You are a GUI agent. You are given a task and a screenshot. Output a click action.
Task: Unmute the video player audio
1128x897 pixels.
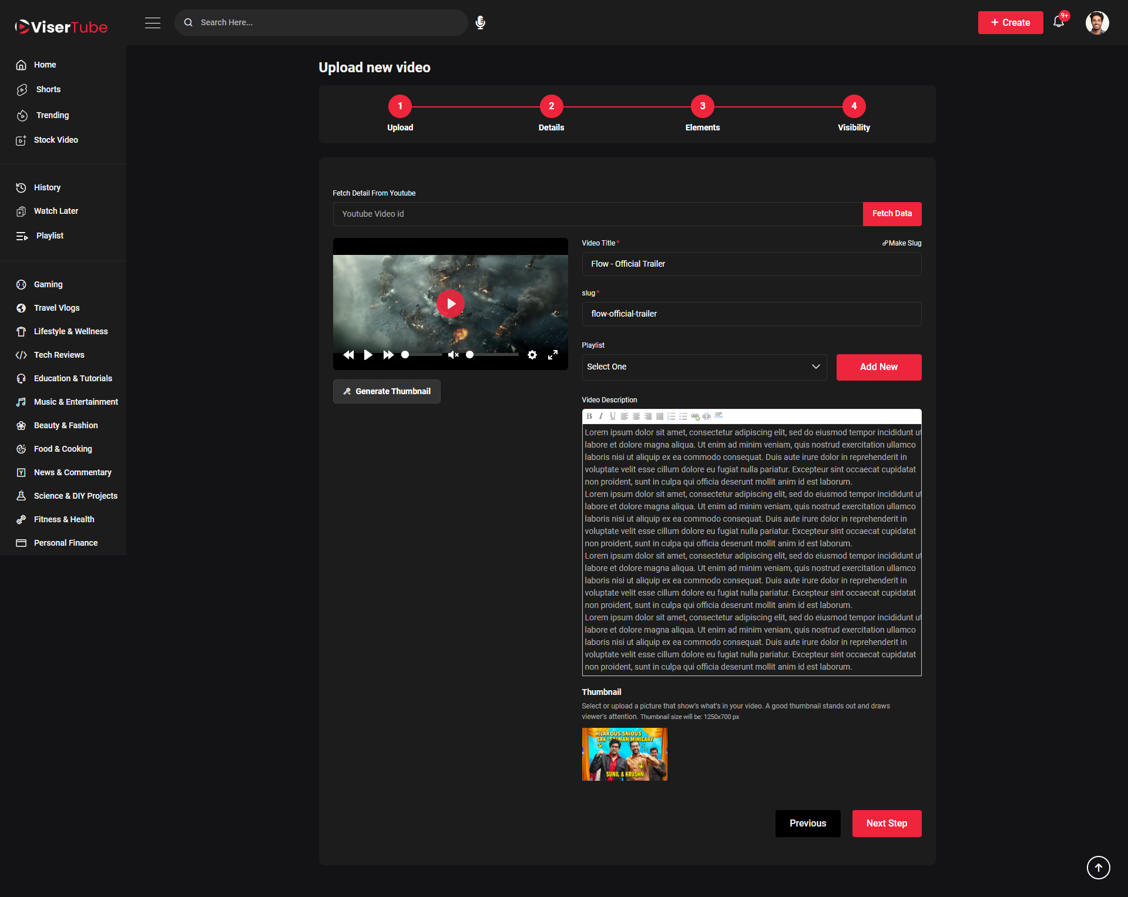tap(453, 355)
